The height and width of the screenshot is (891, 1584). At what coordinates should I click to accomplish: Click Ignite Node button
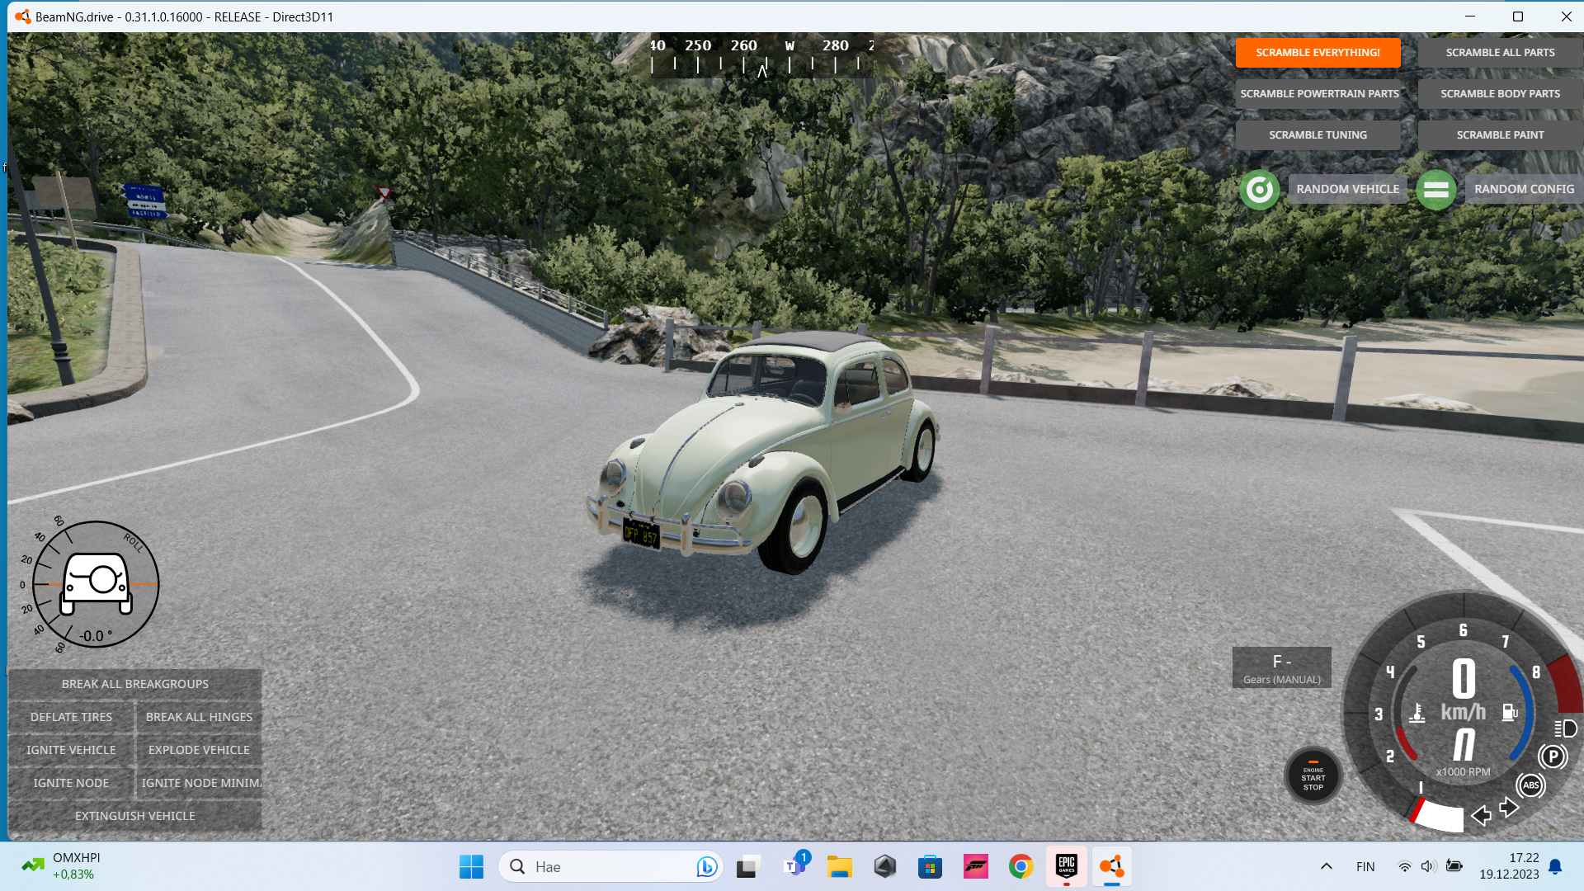click(x=71, y=783)
